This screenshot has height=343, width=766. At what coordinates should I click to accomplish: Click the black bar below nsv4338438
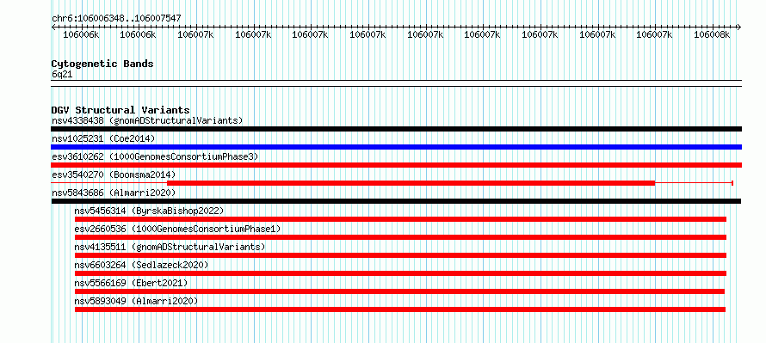396,129
